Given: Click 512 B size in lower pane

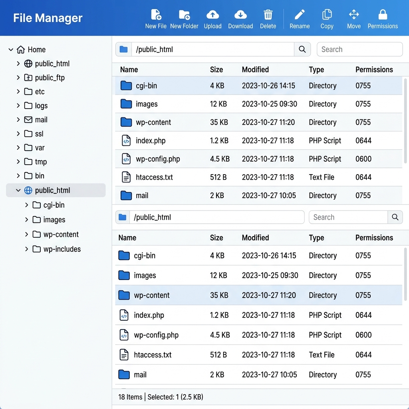Looking at the screenshot, I should [218, 355].
